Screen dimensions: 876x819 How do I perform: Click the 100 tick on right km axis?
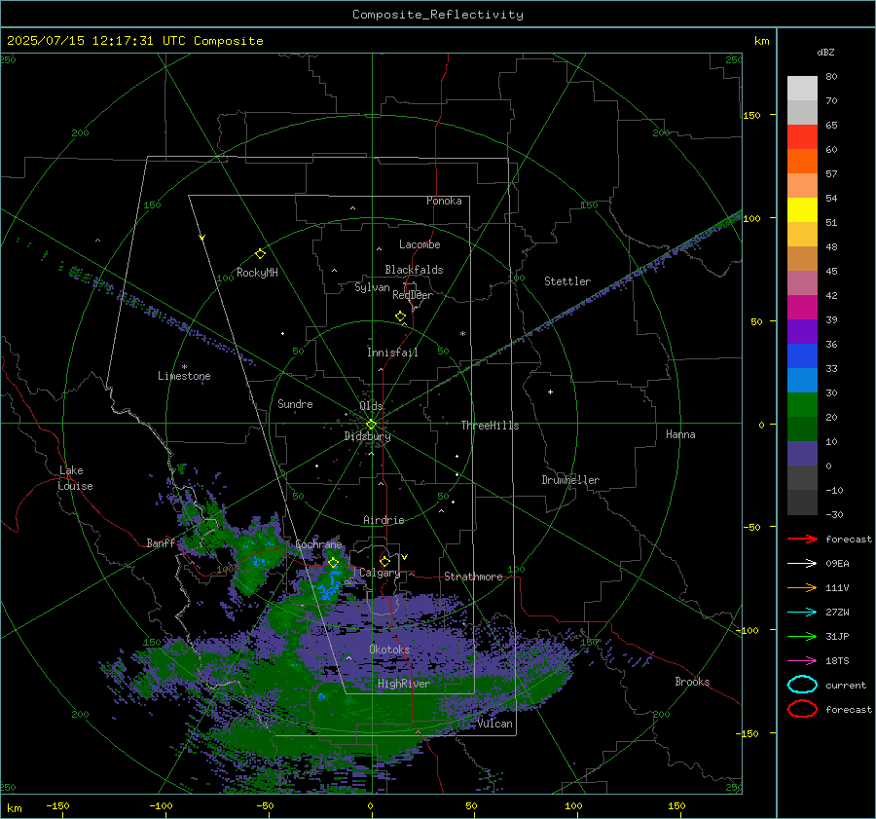(x=752, y=218)
